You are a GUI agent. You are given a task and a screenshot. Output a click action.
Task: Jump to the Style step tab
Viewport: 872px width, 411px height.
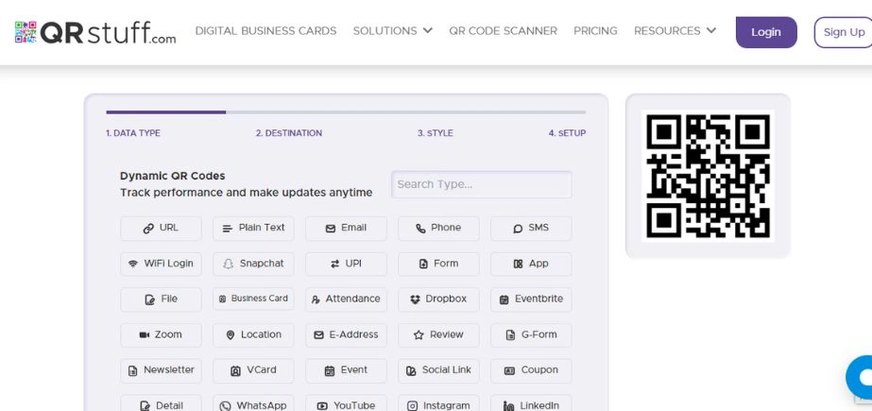coord(436,133)
